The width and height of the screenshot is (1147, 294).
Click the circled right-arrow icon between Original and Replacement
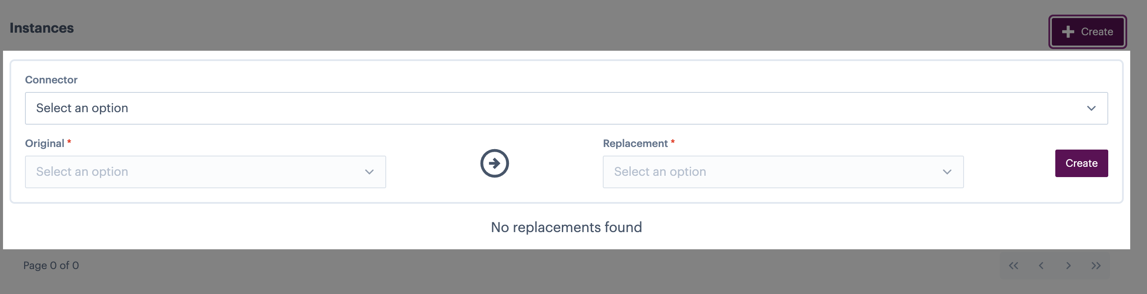point(494,163)
